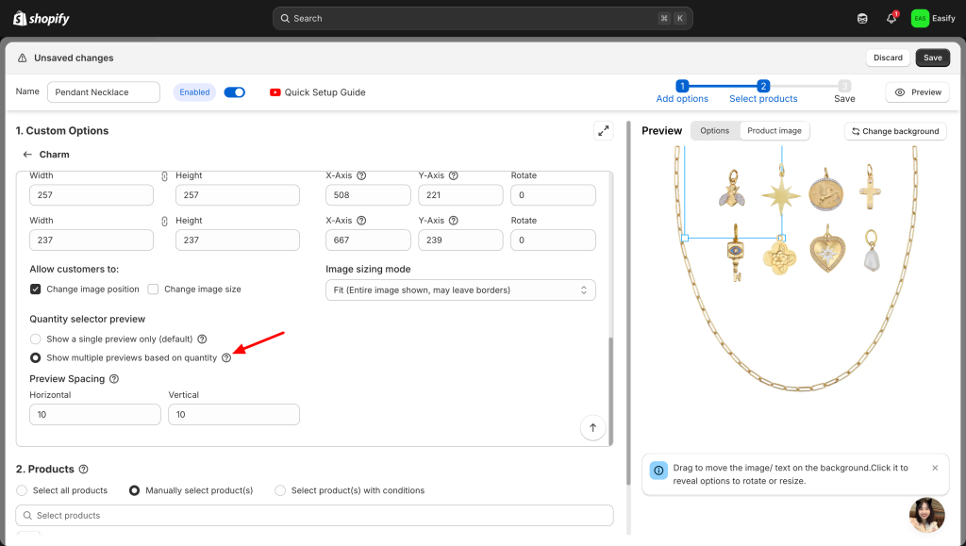Screen dimensions: 966x546
Task: Click help icon next to X-Axis
Action: point(361,175)
